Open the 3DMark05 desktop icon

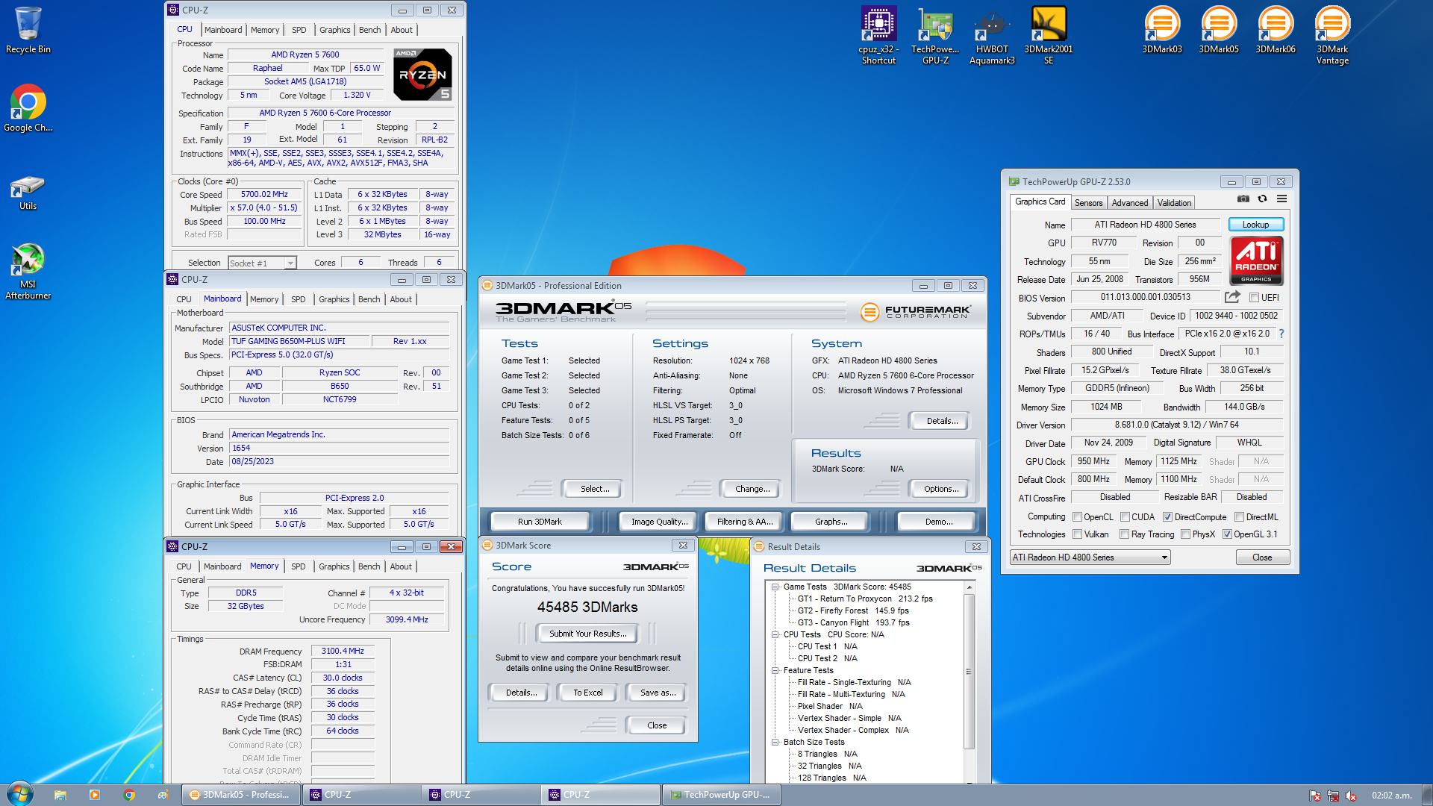pyautogui.click(x=1219, y=30)
